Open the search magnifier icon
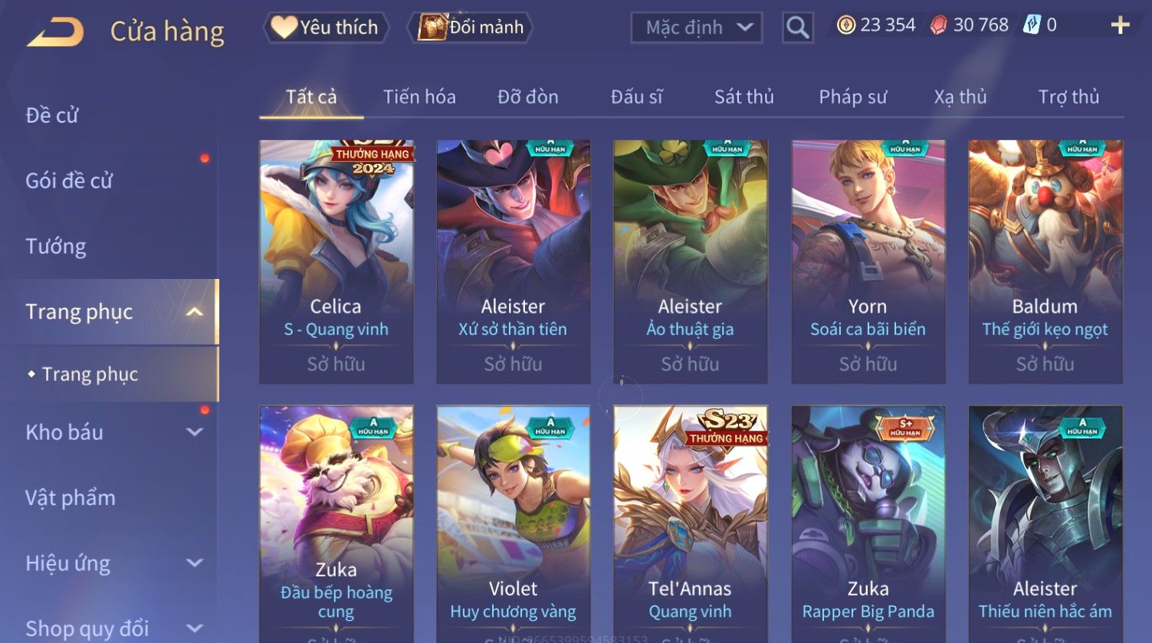Image resolution: width=1152 pixels, height=643 pixels. click(x=797, y=28)
